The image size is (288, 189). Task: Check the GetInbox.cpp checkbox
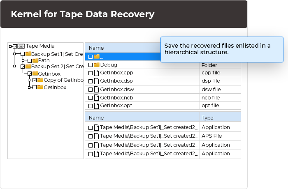point(91,73)
